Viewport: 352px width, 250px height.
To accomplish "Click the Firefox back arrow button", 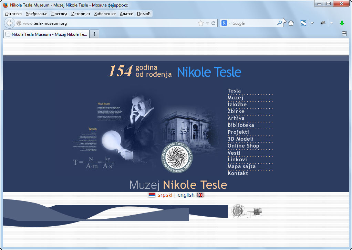I will 9,23.
